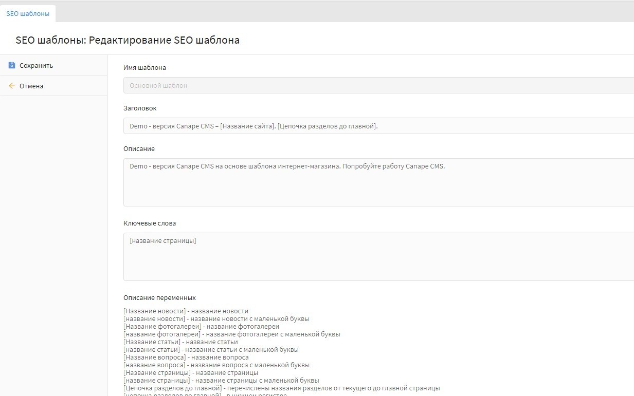Focus the Заголовок text field
This screenshot has width=634, height=396.
click(378, 126)
